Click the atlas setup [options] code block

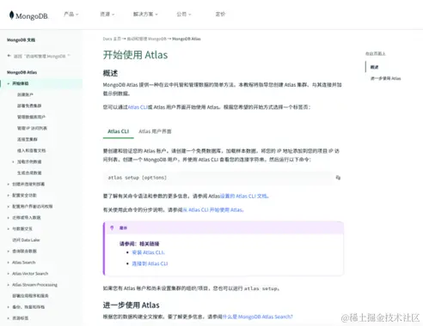pyautogui.click(x=224, y=178)
